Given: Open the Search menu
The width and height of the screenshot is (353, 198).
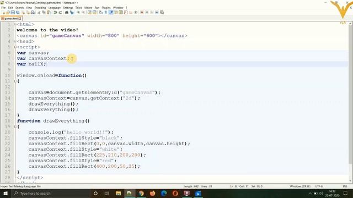Looking at the screenshot, I should (x=20, y=8).
